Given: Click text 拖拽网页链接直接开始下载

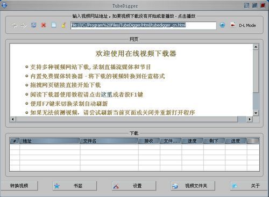Looking at the screenshot, I should click(x=65, y=85).
